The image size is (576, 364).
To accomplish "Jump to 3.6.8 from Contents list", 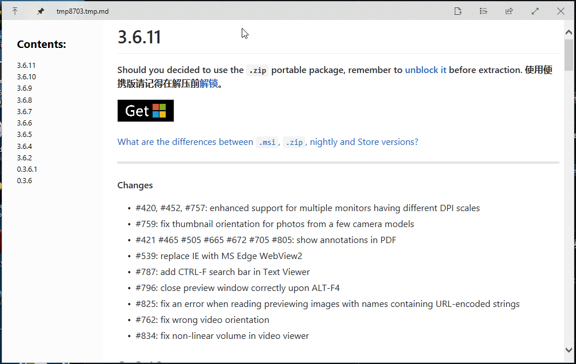I will click(26, 99).
